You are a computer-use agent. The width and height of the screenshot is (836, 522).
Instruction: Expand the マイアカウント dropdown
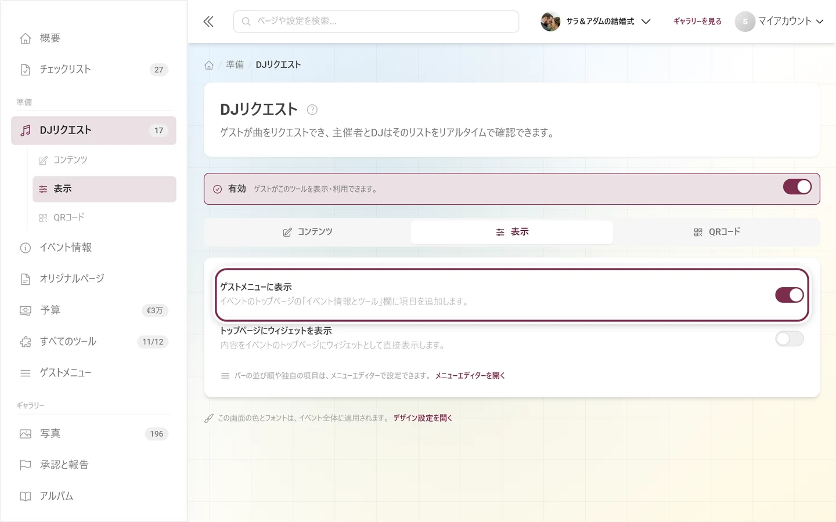coord(779,21)
